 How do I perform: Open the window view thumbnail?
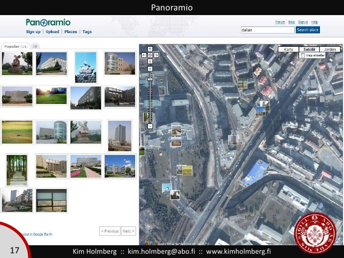coord(52,200)
